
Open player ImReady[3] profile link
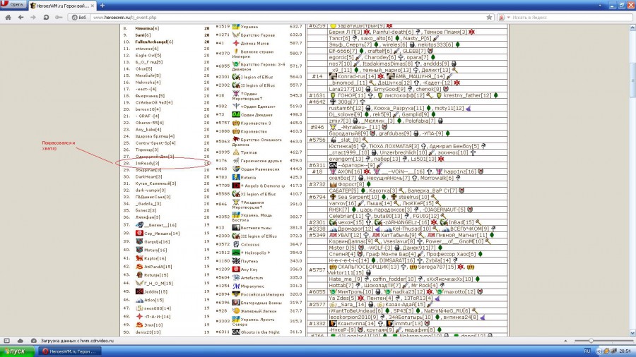pos(147,163)
